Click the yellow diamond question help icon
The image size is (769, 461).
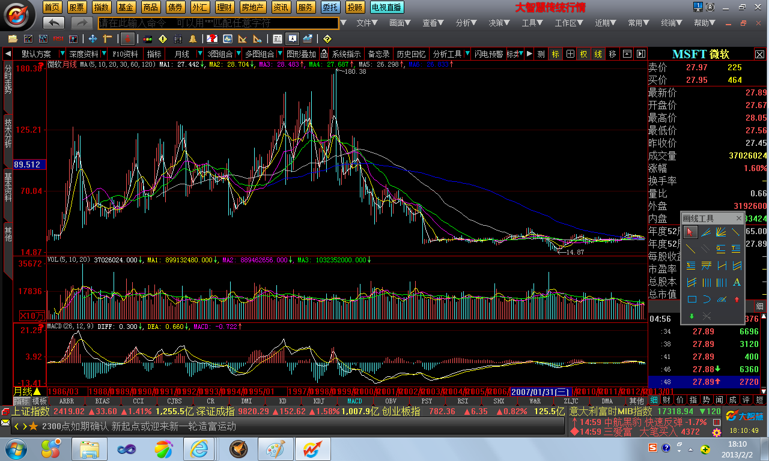(x=327, y=38)
